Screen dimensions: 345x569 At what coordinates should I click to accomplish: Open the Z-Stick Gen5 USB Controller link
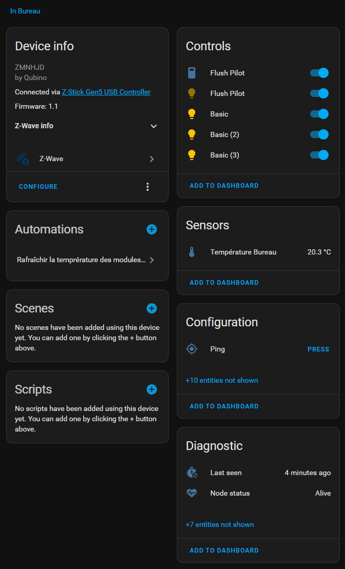[106, 92]
